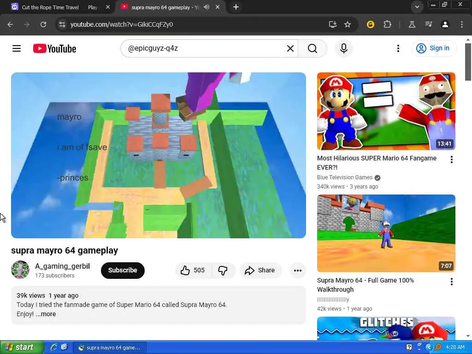
Task: Click the help icon in system tray
Action: [409, 348]
